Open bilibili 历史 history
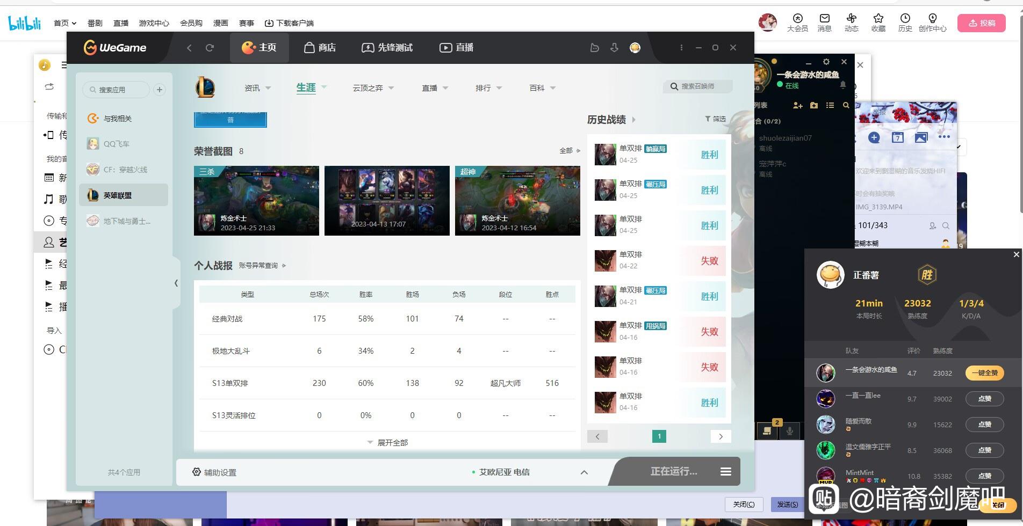The width and height of the screenshot is (1023, 526). click(905, 23)
